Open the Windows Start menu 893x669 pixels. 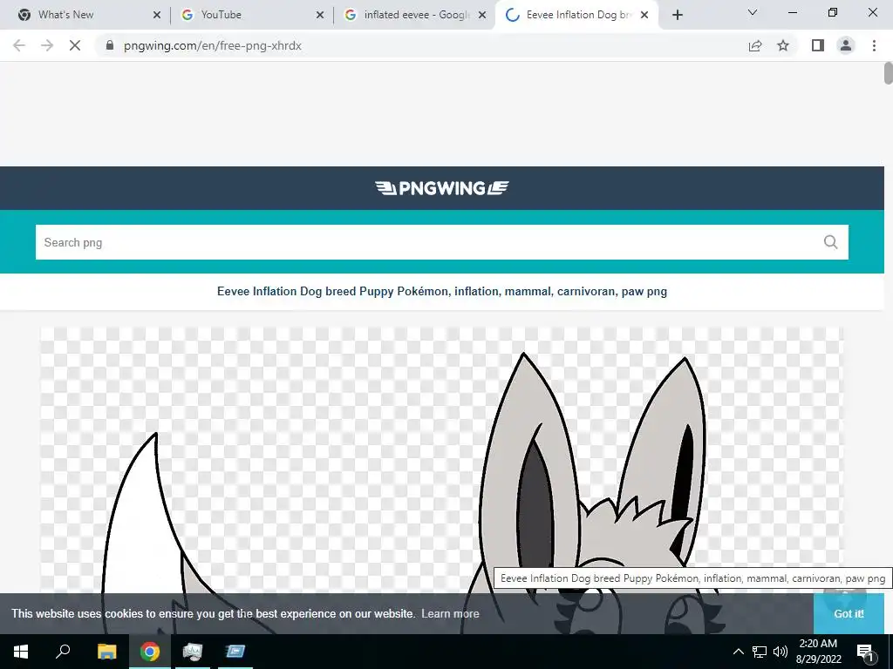pyautogui.click(x=21, y=652)
